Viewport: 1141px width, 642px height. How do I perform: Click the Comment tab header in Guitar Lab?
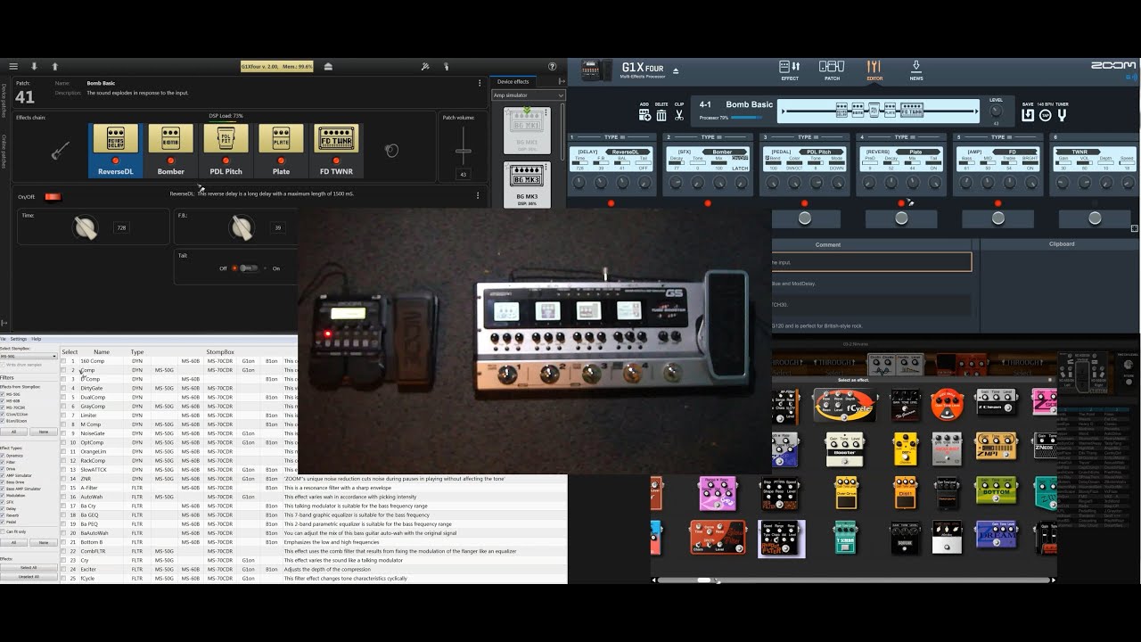pyautogui.click(x=828, y=243)
